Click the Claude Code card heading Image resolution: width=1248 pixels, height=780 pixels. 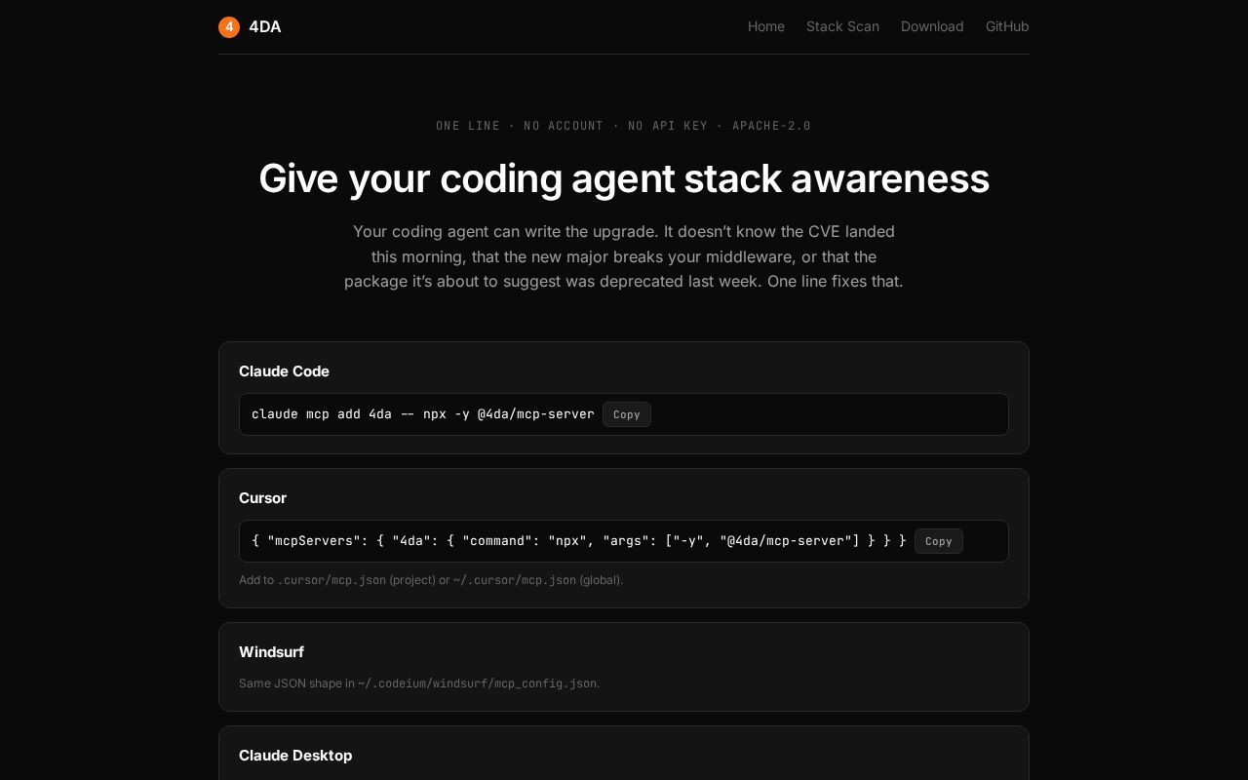[x=284, y=371]
